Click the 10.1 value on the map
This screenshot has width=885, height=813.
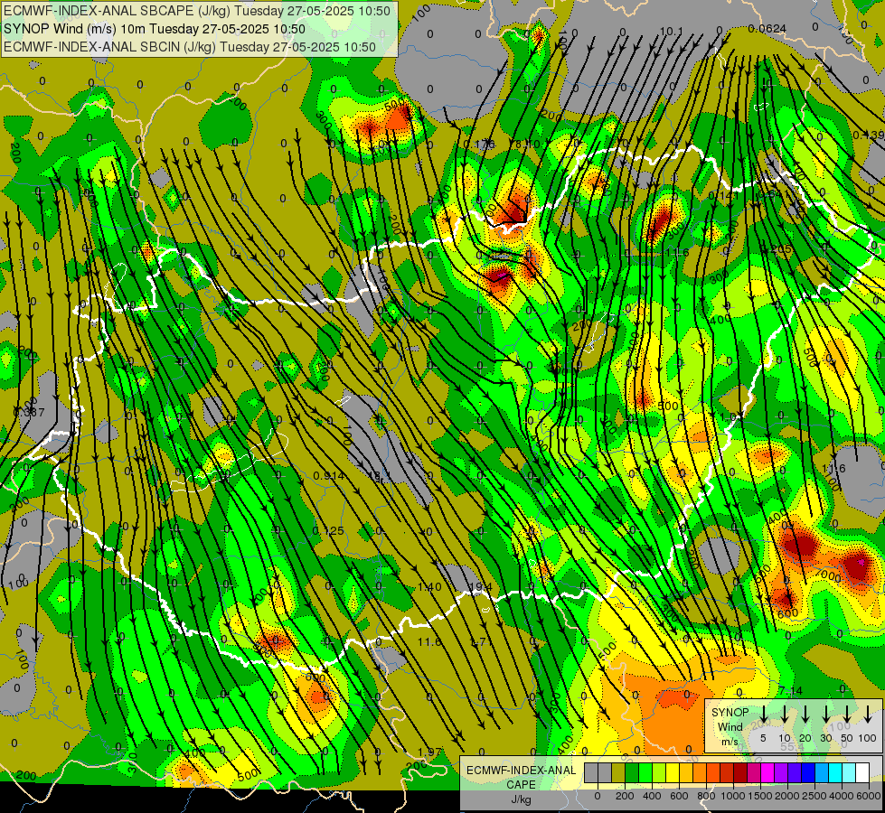tap(671, 32)
